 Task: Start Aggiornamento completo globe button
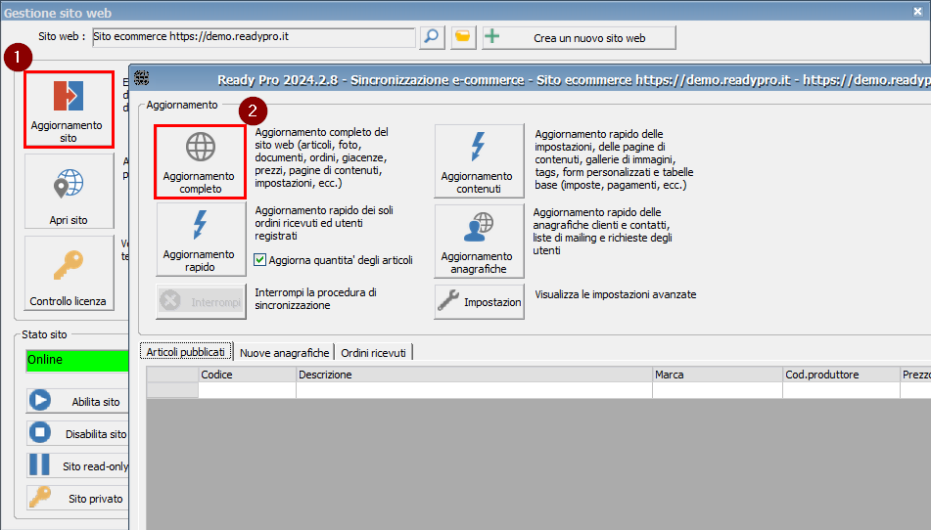200,161
